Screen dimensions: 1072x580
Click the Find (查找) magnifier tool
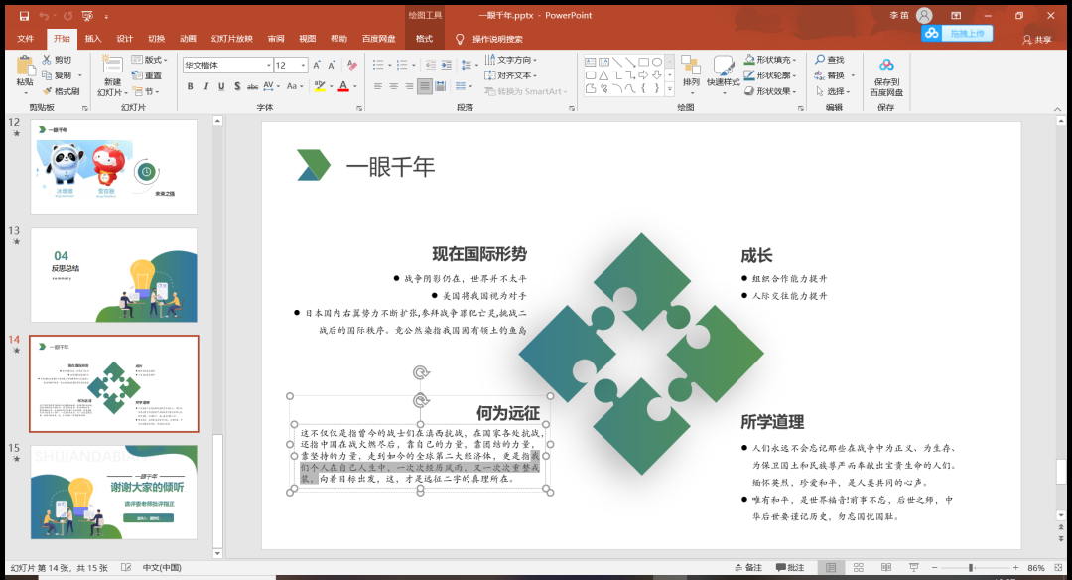tap(828, 60)
